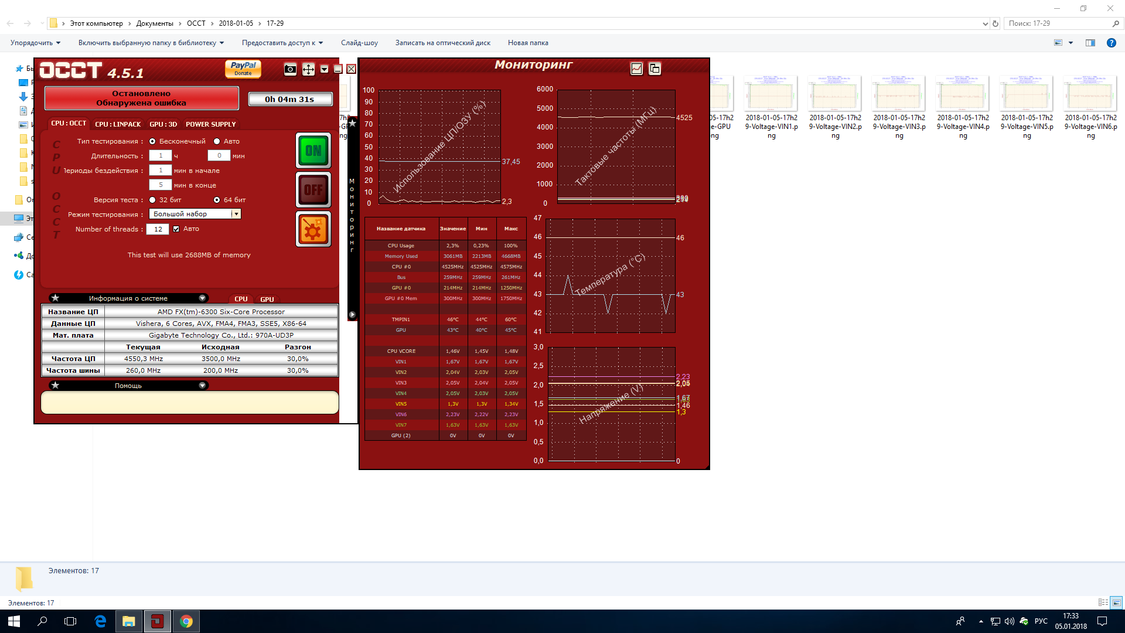Click the monitoring graph view icon
1125x633 pixels.
[x=636, y=69]
